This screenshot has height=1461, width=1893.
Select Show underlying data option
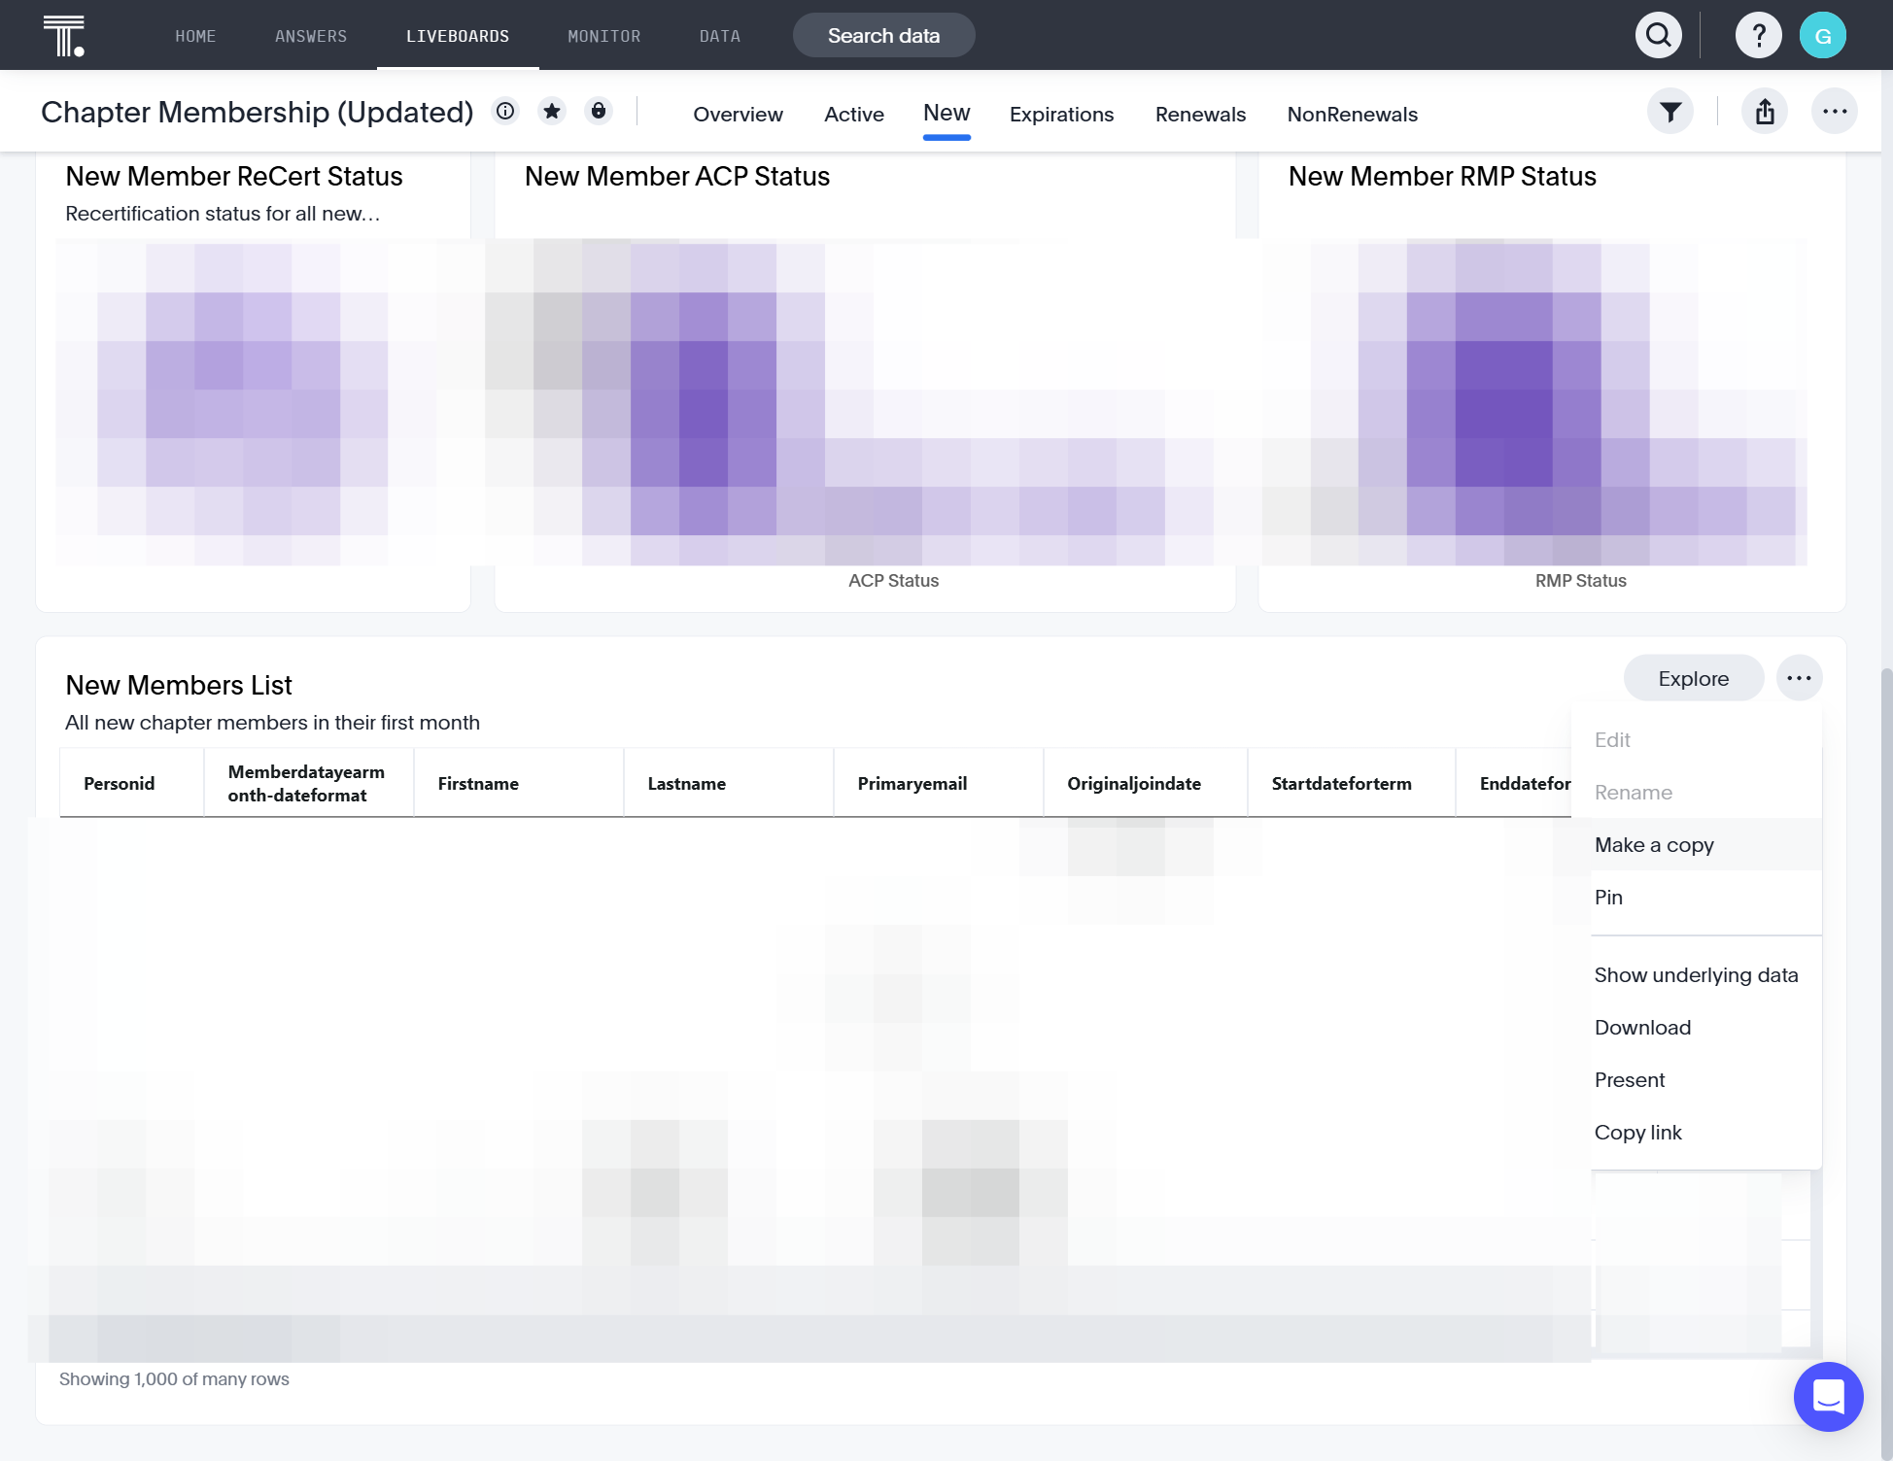click(x=1697, y=975)
